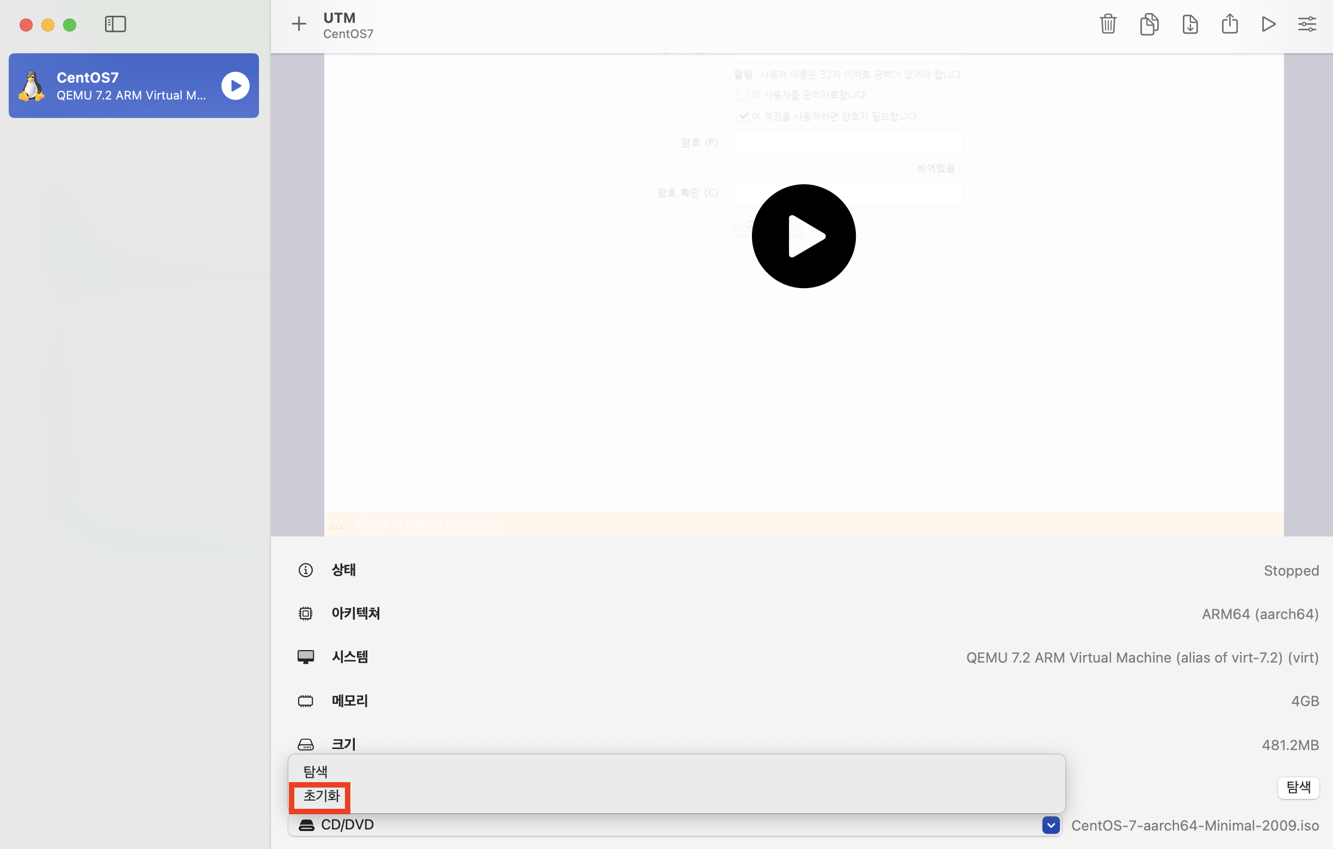Toggle the sidebar panel icon
Screen dimensions: 1333x849
tap(115, 24)
